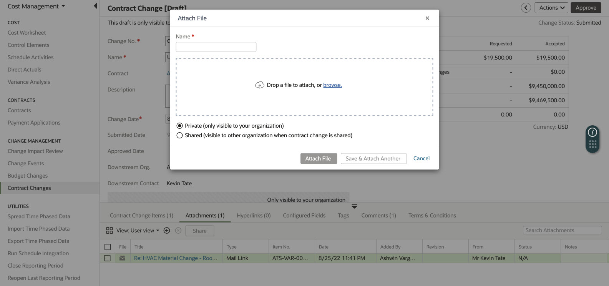Open the Comments (1) tab
Viewport: 609px width, 286px height.
[x=378, y=216]
